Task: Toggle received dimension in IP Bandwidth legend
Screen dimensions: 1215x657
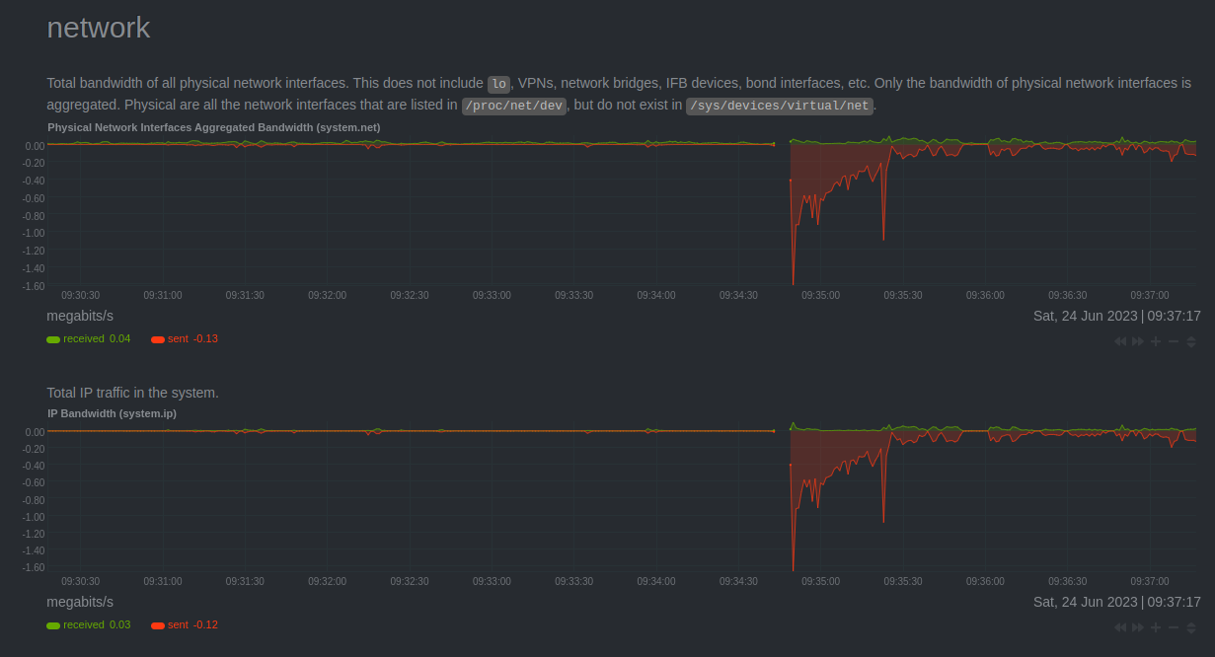Action: (83, 624)
